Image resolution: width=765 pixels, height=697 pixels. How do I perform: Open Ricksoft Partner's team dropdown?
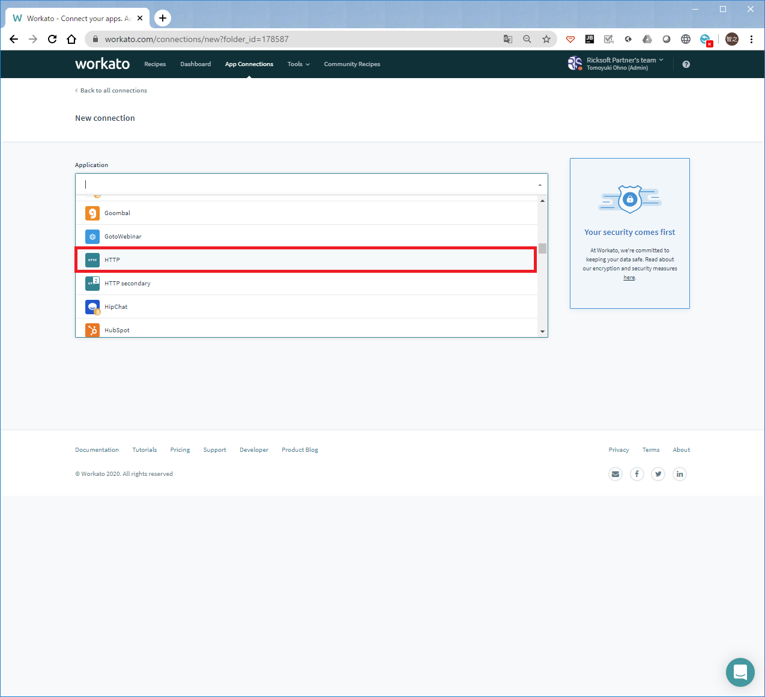click(625, 60)
